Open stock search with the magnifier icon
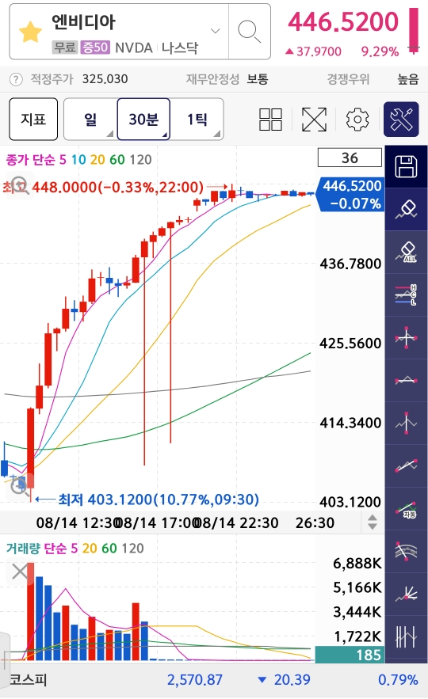The image size is (428, 699). pyautogui.click(x=249, y=32)
